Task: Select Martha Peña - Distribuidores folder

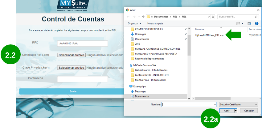Action: 150,80
